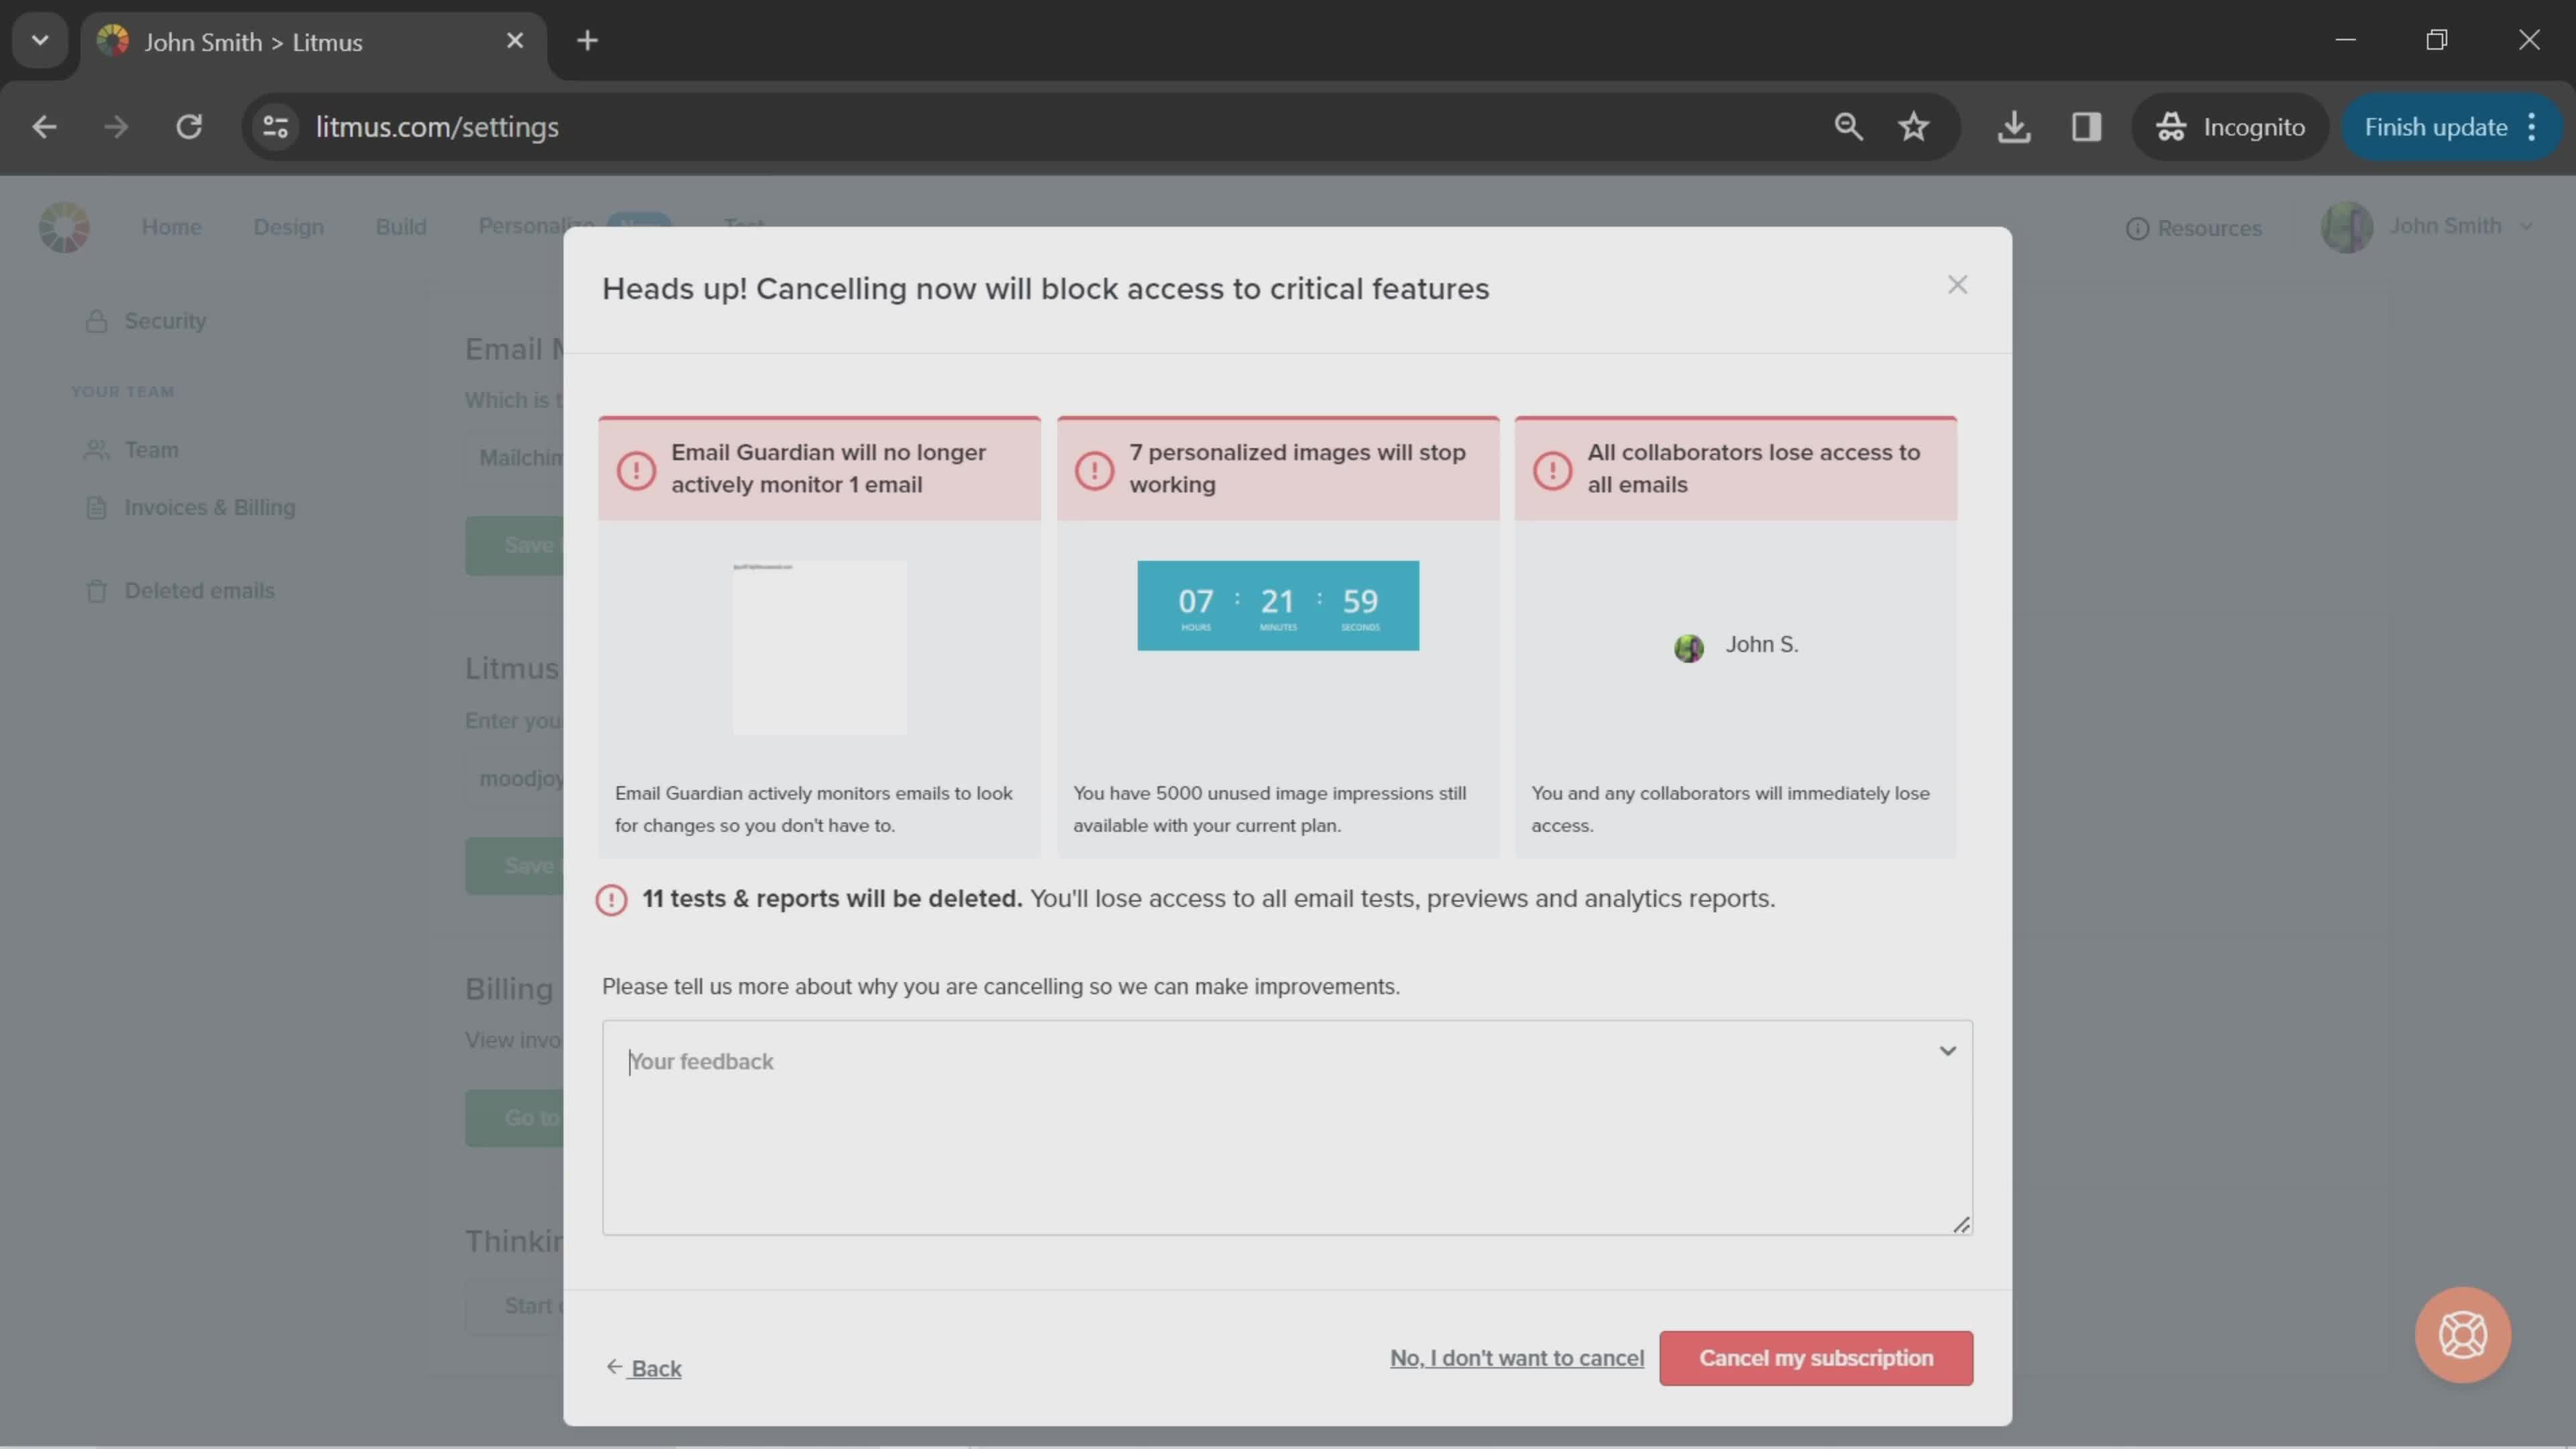Click John Smith profile avatar
This screenshot has width=2576, height=1449.
2346,227
